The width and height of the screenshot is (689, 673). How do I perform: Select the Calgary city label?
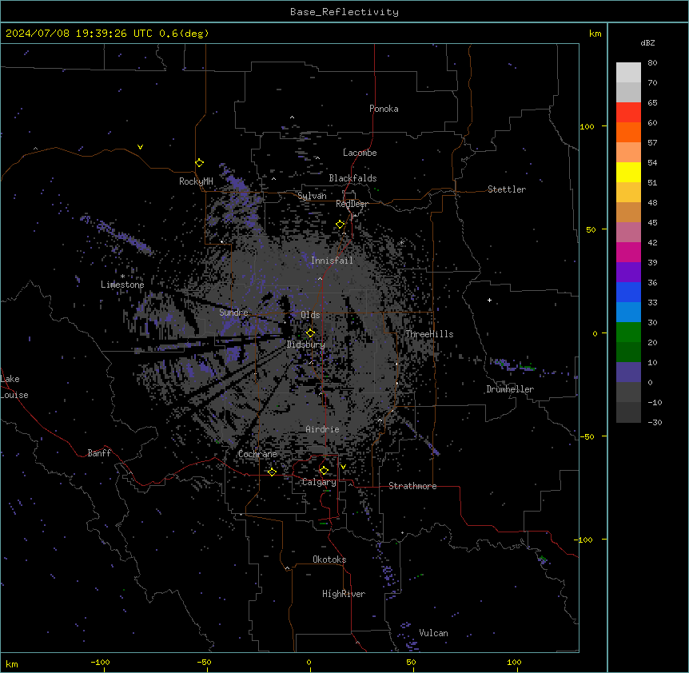pos(319,482)
